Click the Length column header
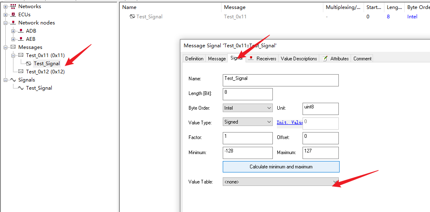The height and width of the screenshot is (212, 430). [x=394, y=7]
